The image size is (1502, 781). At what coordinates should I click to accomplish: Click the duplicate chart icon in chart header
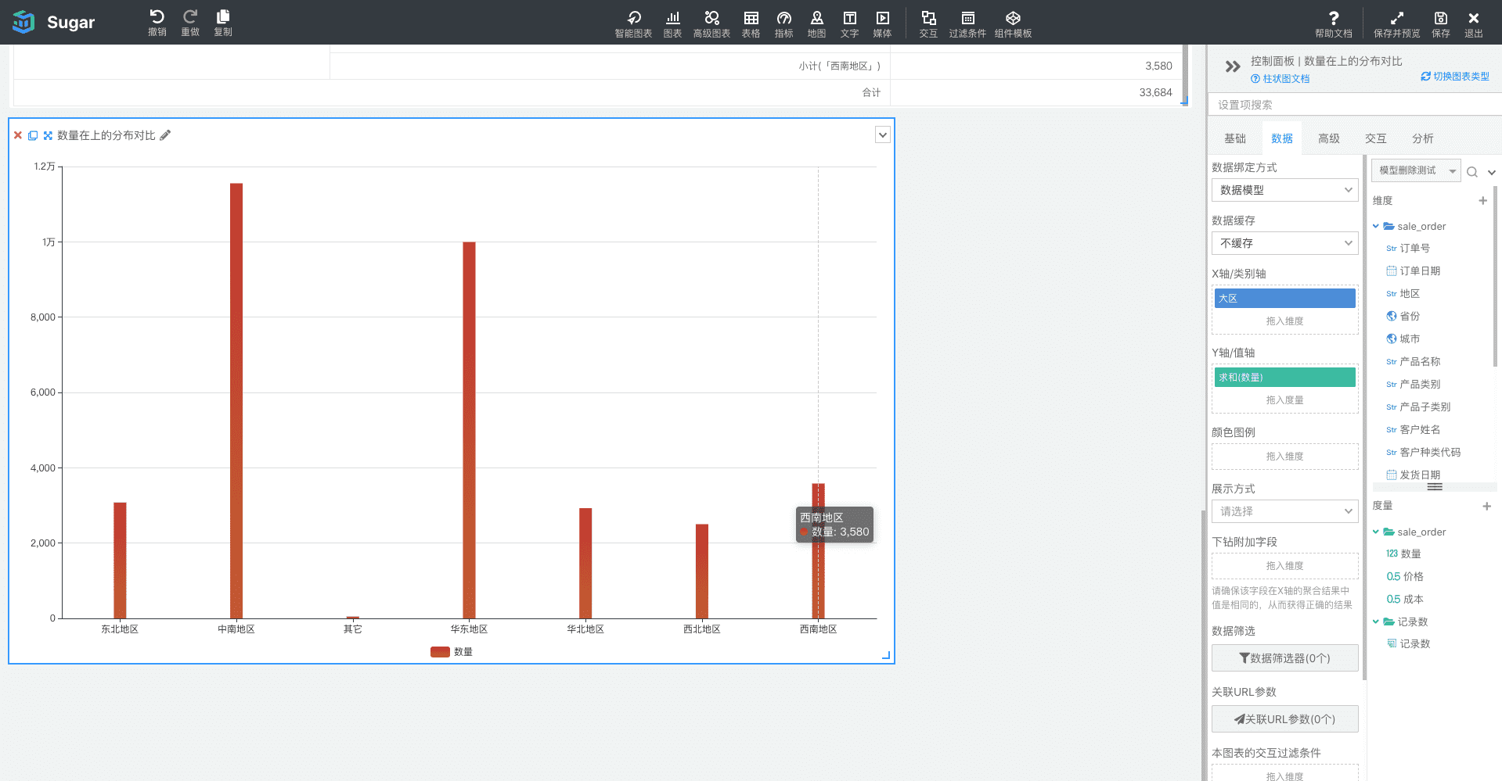point(33,135)
